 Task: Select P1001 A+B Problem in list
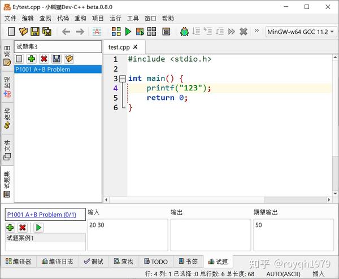pyautogui.click(x=58, y=69)
